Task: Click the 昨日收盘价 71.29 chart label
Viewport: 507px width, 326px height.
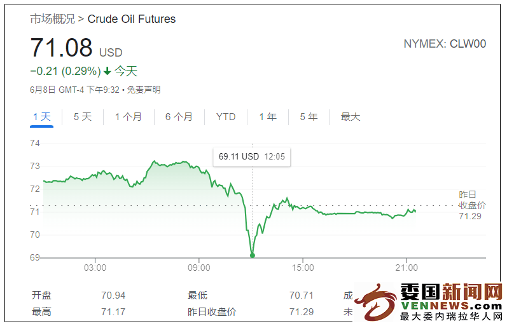Action: pos(472,205)
